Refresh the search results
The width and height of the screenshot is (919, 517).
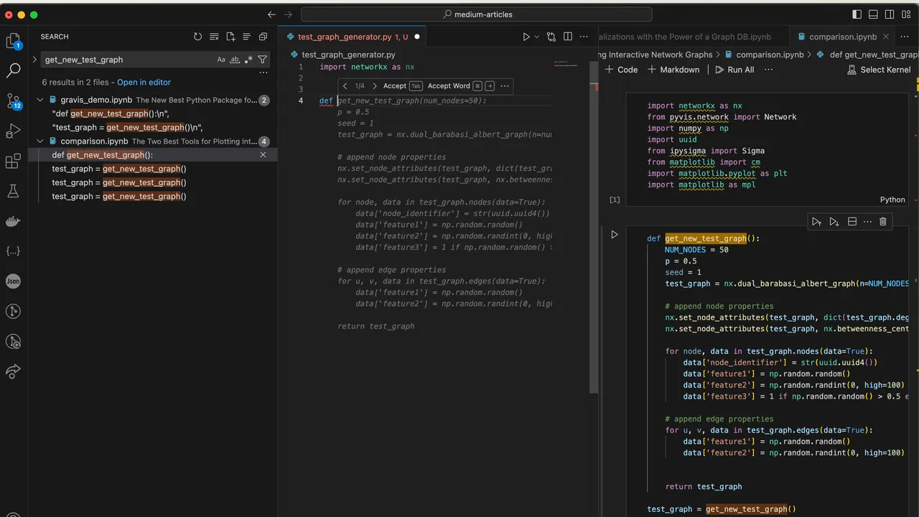click(198, 37)
